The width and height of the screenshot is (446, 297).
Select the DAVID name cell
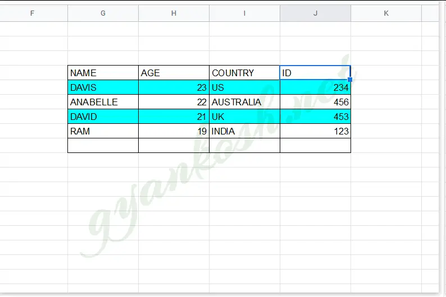pos(103,117)
